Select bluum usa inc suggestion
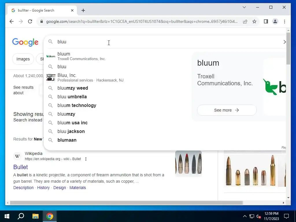 [x=119, y=123]
